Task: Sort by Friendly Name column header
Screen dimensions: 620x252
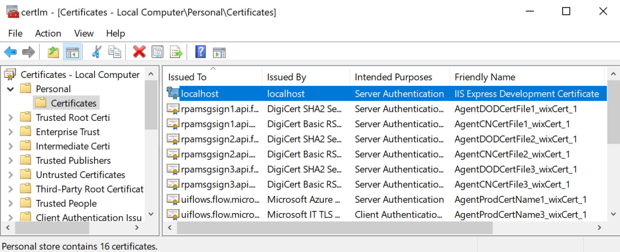Action: [527, 77]
